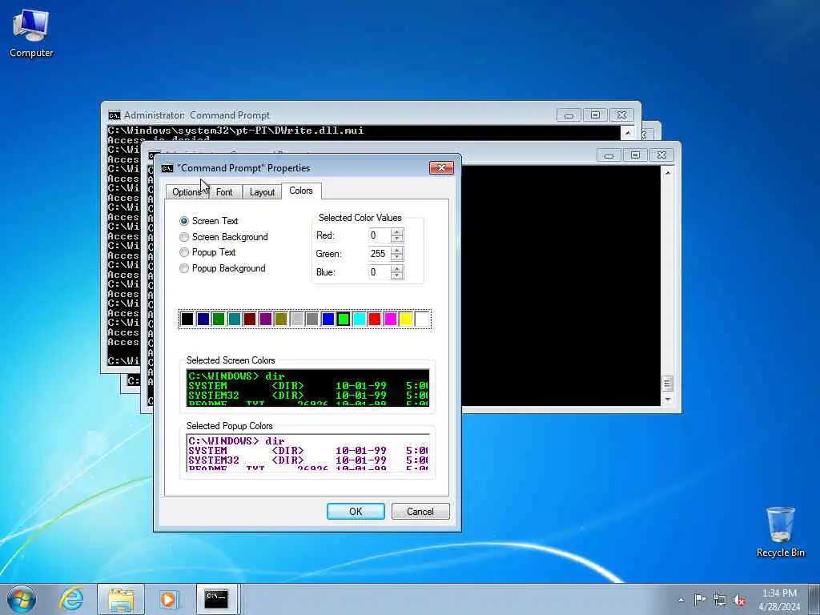This screenshot has width=820, height=615.
Task: Open the clock showing 1:34 PM
Action: (x=779, y=600)
